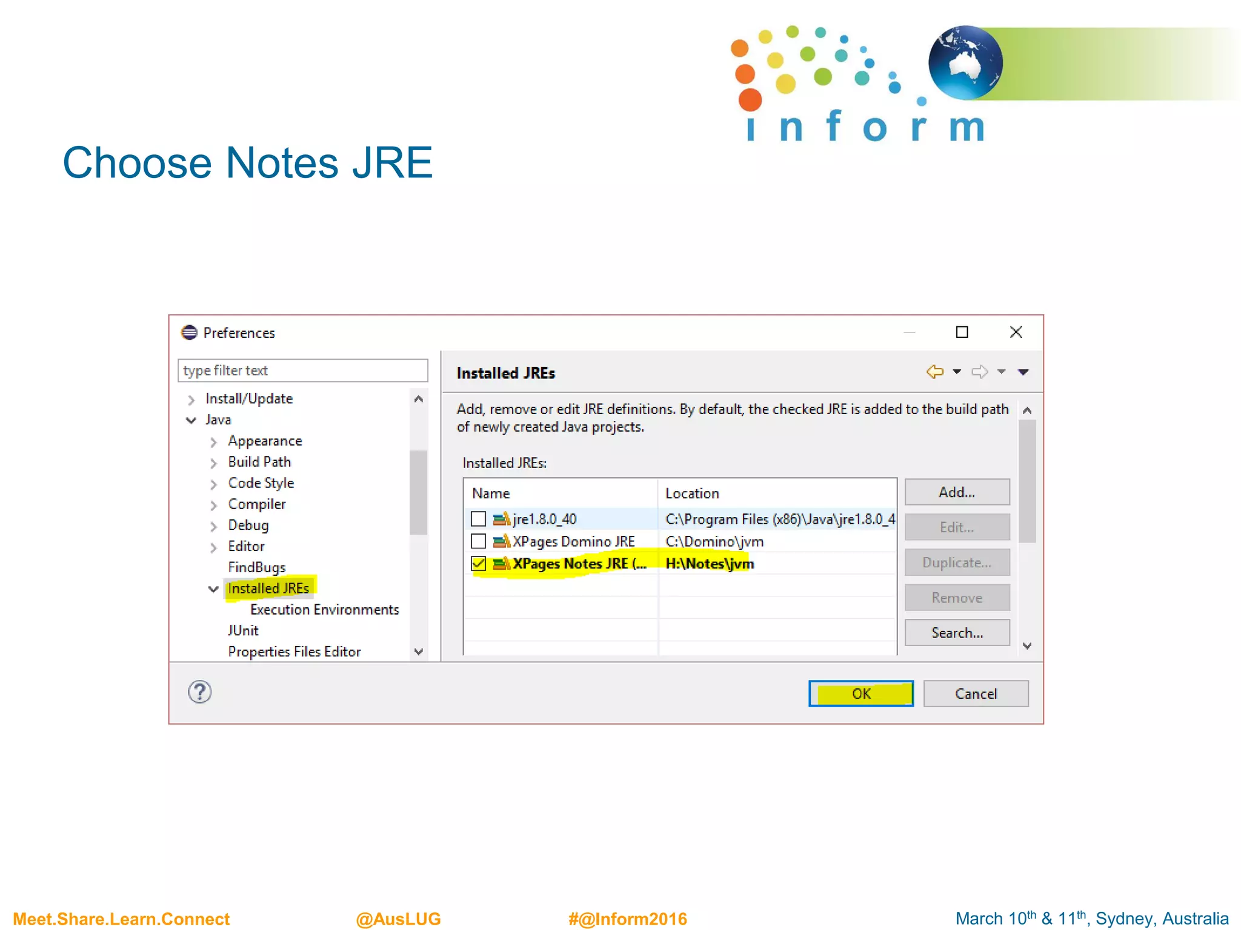The height and width of the screenshot is (930, 1241).
Task: Open the help question mark icon
Action: pos(199,691)
